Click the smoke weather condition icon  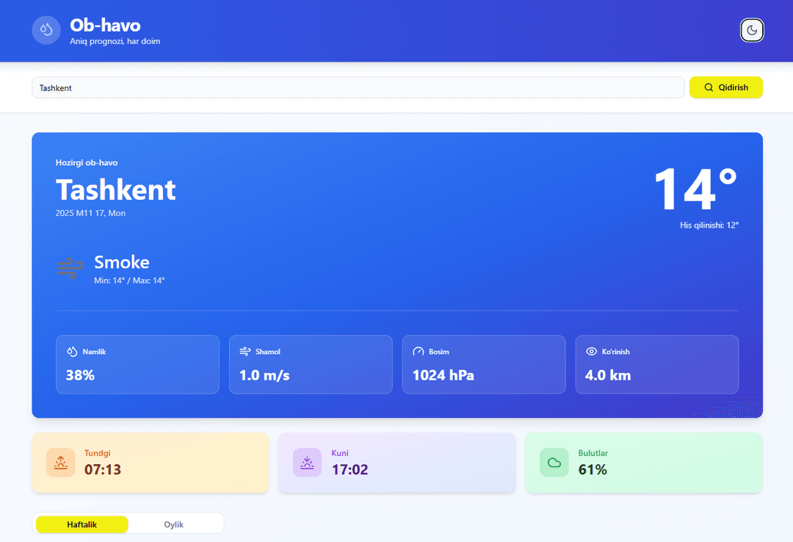(70, 267)
